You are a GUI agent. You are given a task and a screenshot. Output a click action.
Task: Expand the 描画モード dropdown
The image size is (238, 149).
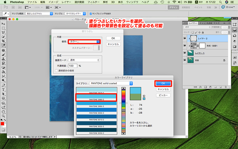coord(84,60)
